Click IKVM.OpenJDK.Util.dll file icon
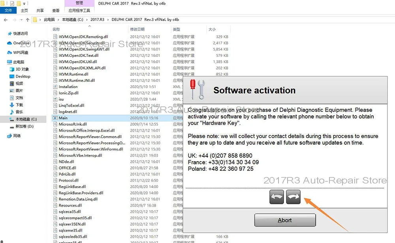The width and height of the screenshot is (395, 243). (x=55, y=62)
